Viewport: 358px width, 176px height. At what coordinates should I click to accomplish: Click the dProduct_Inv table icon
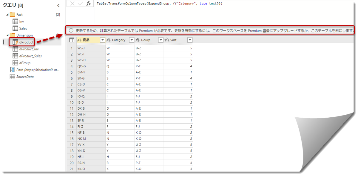coord(15,49)
